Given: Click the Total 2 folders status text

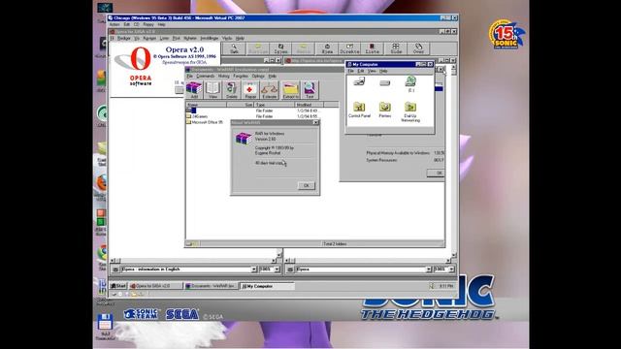Looking at the screenshot, I should click(335, 244).
